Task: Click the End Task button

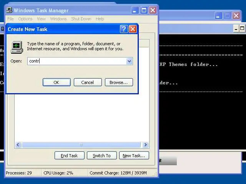Action: [x=70, y=156]
